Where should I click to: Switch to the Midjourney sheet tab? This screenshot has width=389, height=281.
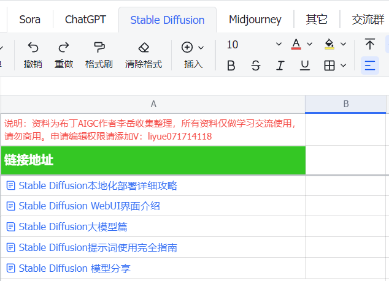pos(255,20)
